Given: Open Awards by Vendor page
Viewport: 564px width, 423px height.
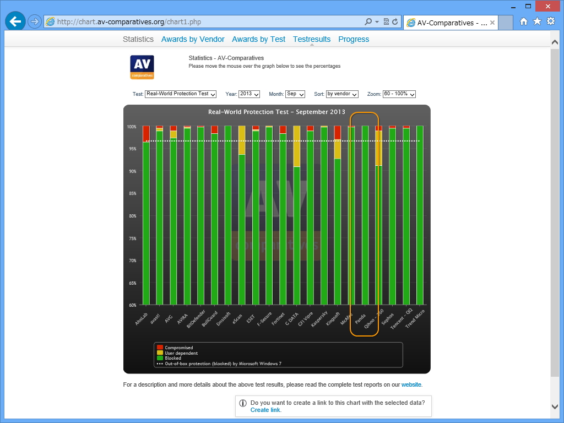Looking at the screenshot, I should tap(193, 39).
